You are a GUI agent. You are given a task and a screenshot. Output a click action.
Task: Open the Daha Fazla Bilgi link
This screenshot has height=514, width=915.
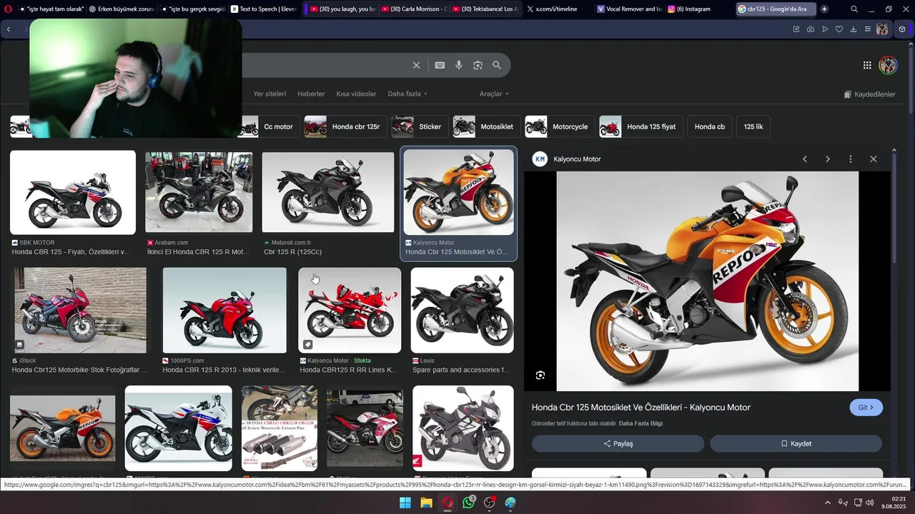pos(640,423)
